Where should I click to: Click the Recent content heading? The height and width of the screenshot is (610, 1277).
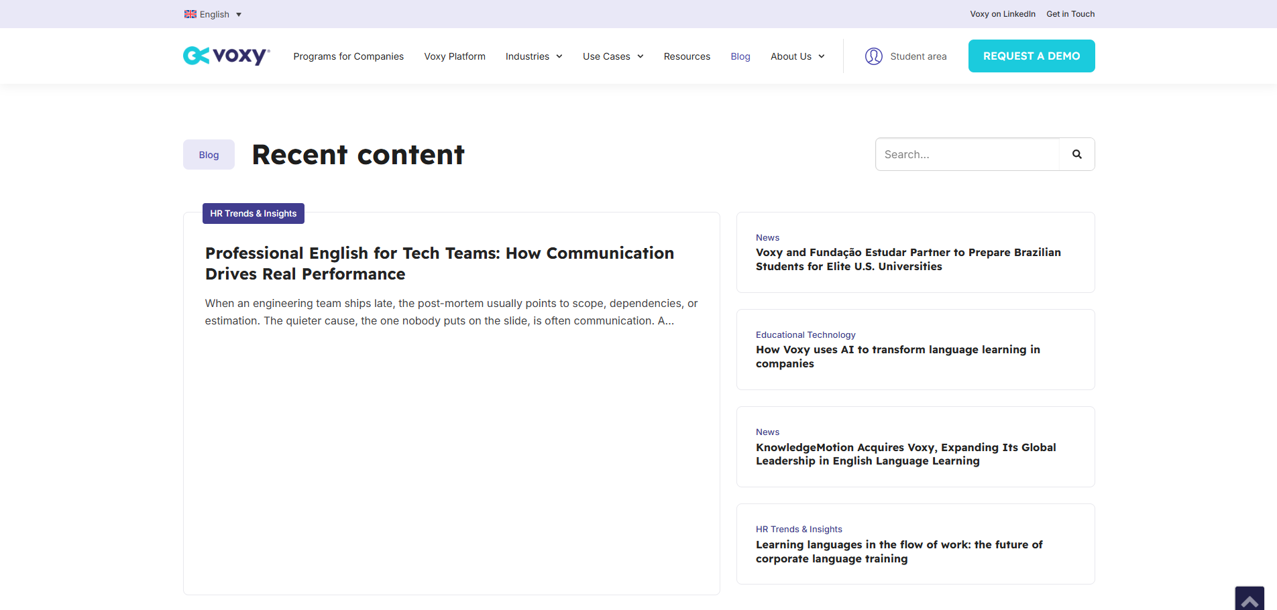(x=358, y=155)
